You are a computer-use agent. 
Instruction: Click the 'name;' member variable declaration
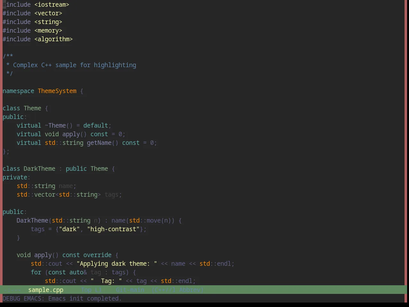pyautogui.click(x=67, y=186)
